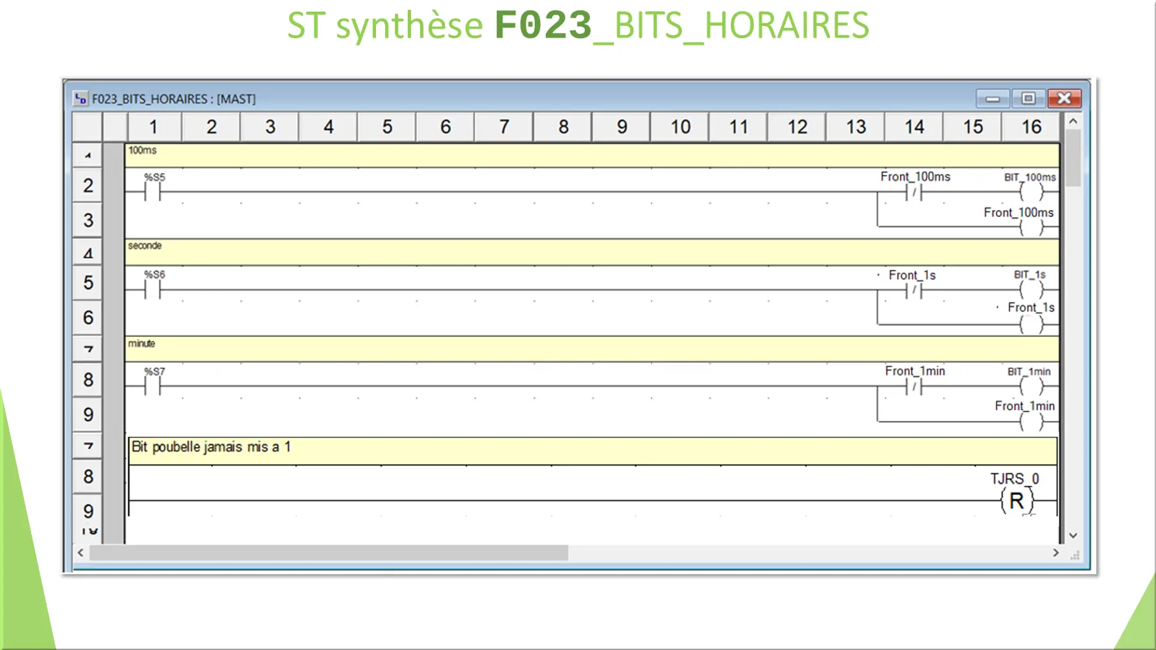Click column header 14
Viewport: 1156px width, 650px height.
[913, 126]
